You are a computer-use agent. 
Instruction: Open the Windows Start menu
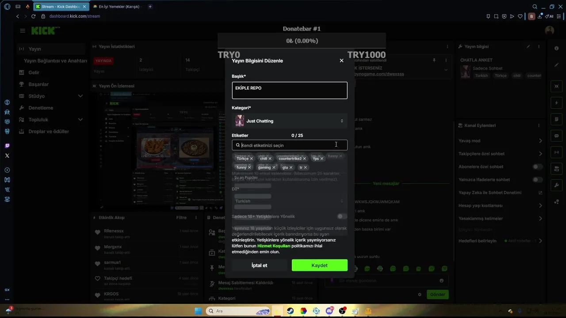198,311
